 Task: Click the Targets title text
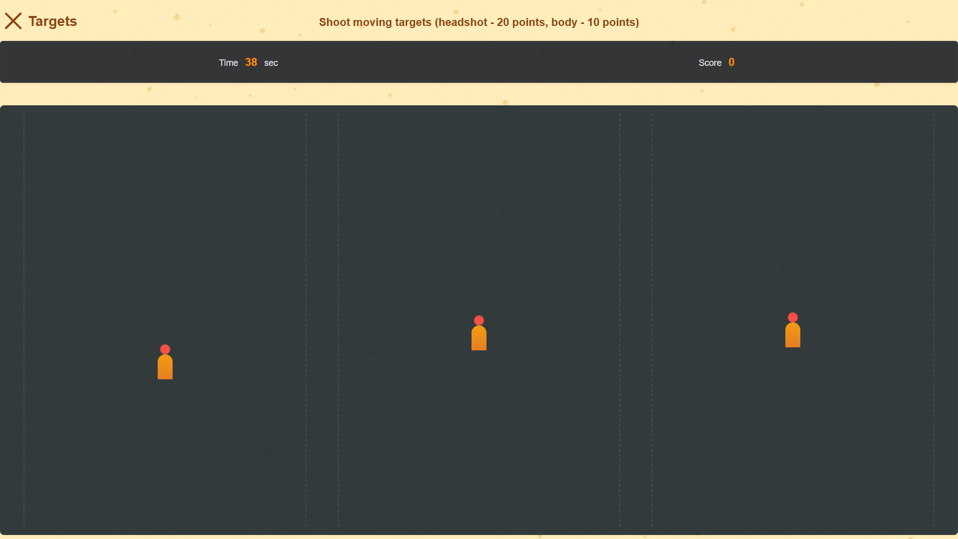click(x=52, y=21)
